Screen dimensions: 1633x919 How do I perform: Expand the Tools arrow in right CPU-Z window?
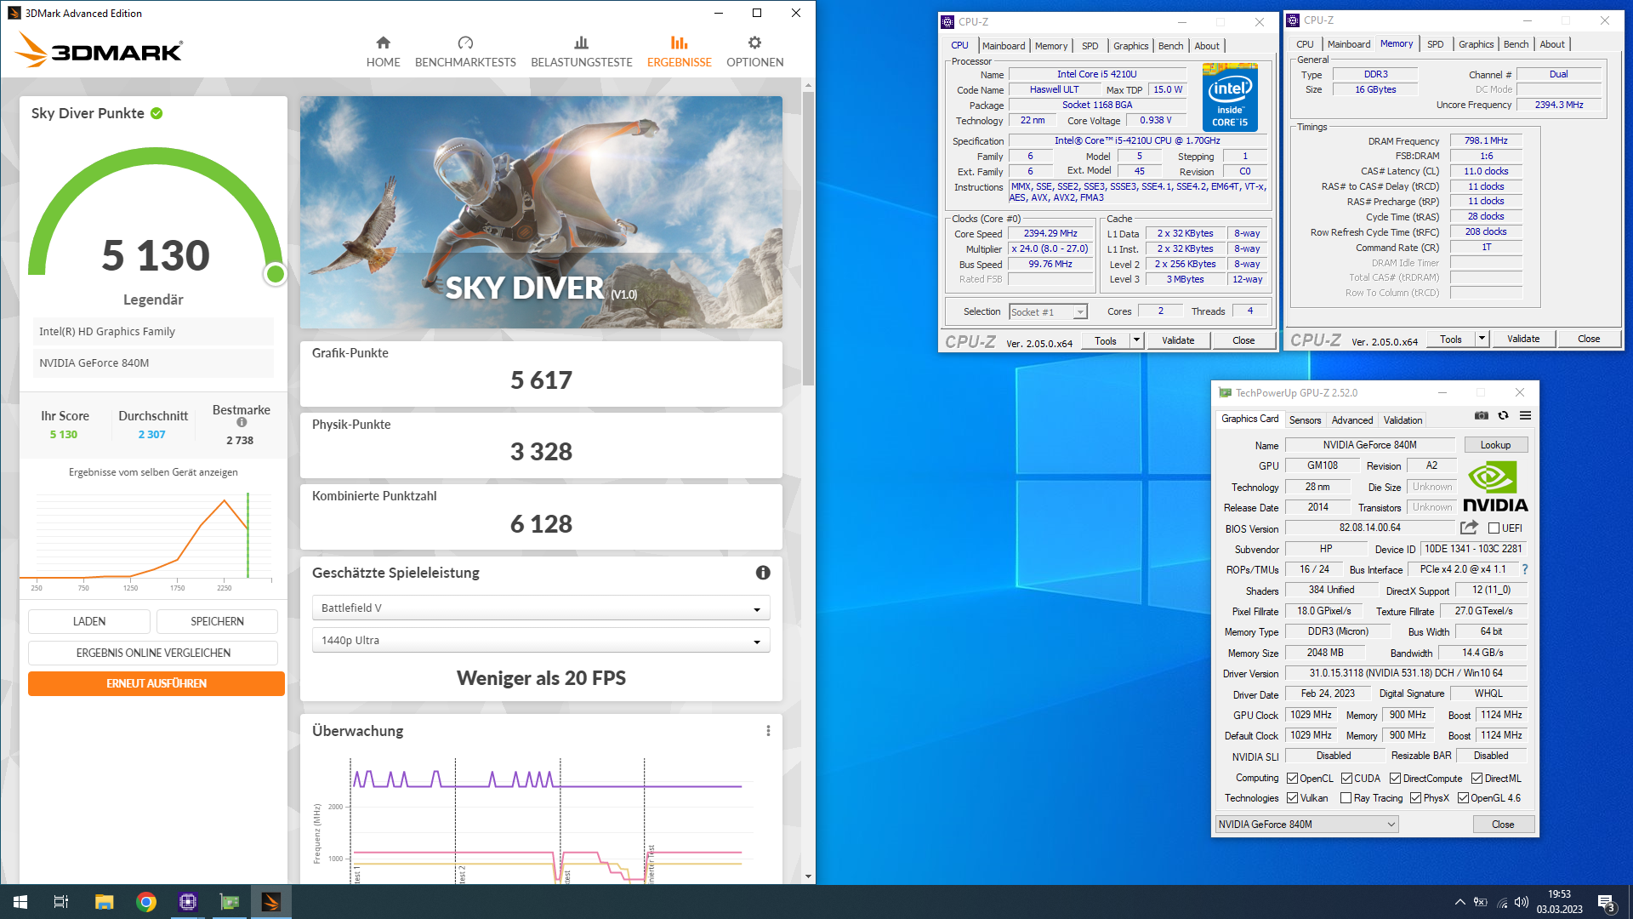[1481, 339]
